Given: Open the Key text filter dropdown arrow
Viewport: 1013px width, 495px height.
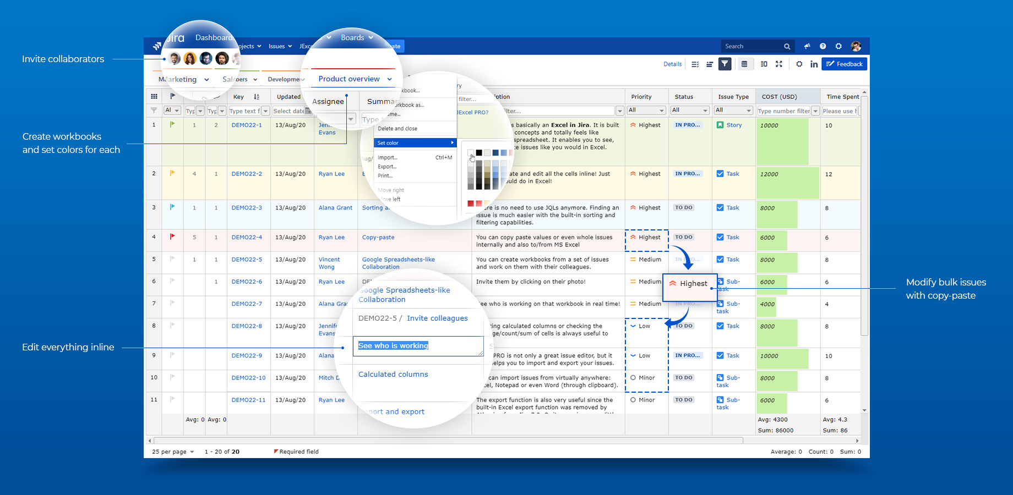Looking at the screenshot, I should point(265,111).
